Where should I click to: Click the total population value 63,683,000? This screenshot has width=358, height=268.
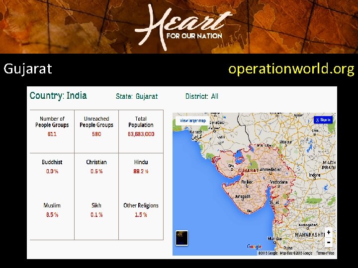point(141,134)
